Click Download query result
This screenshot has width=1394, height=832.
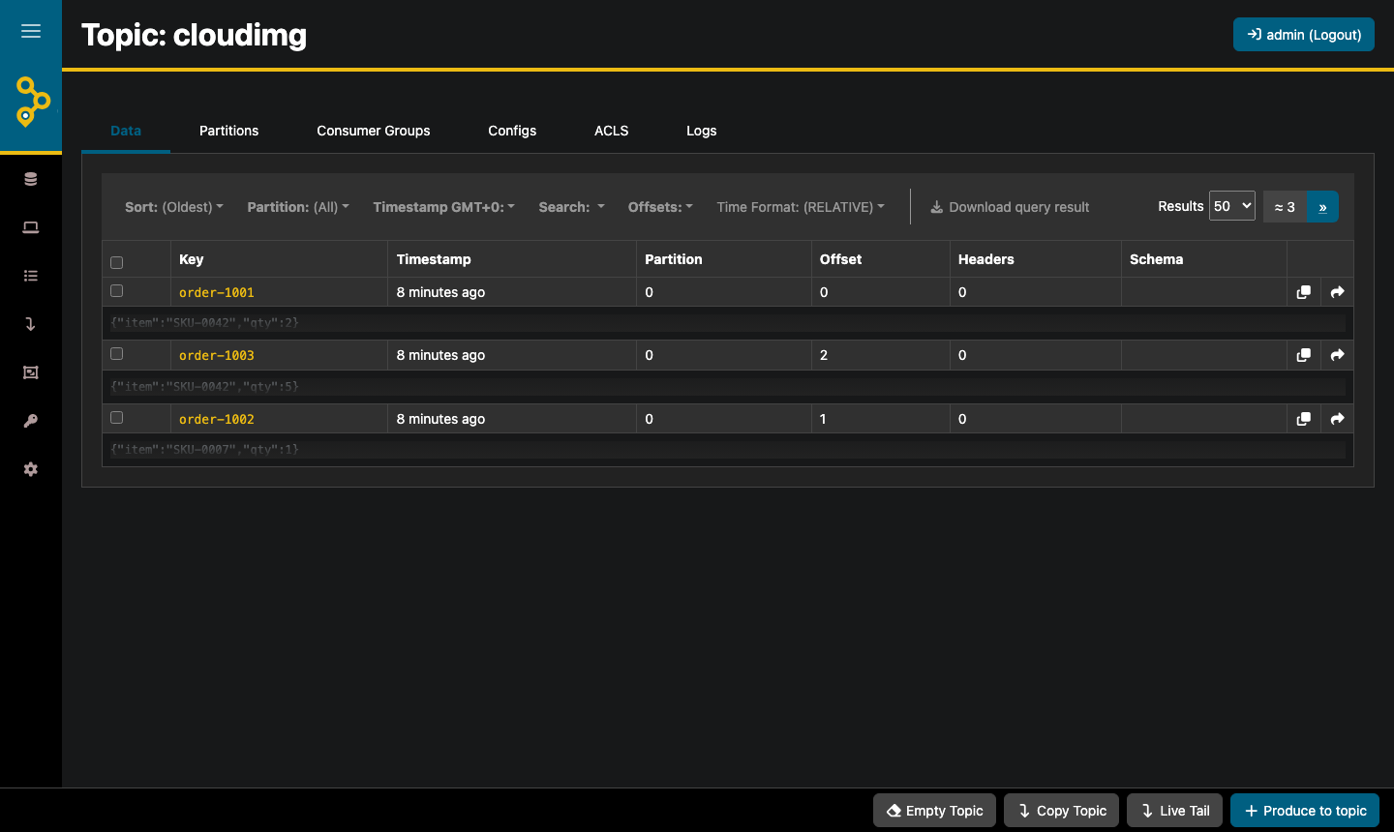point(1010,207)
